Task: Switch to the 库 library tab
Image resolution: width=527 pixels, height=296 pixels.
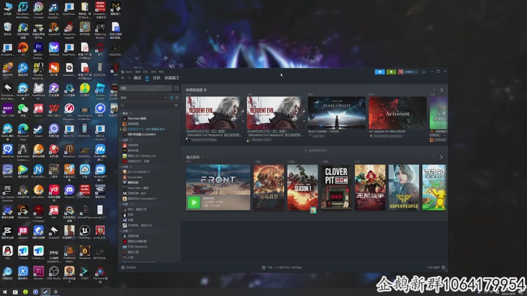Action: pyautogui.click(x=147, y=78)
